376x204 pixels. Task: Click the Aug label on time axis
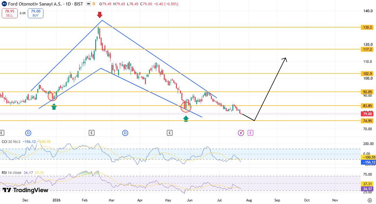tap(249, 200)
